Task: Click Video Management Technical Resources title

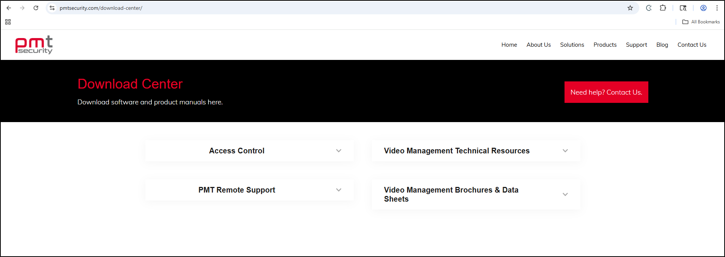Action: click(x=457, y=151)
